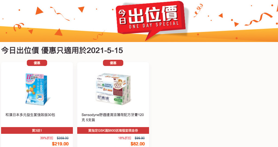Click the crossed-out $99.90 original price
This screenshot has width=278, height=147.
[x=140, y=138]
